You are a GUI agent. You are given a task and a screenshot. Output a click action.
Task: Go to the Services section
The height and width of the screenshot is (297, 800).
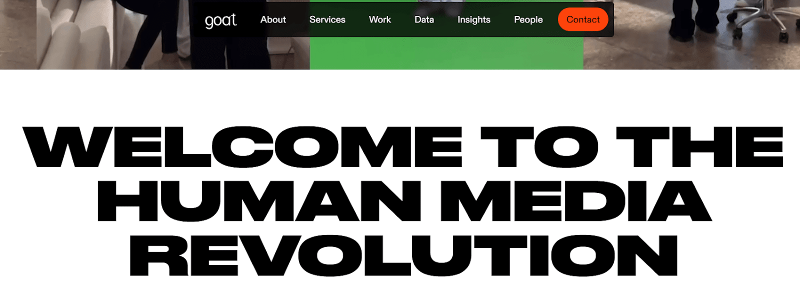tap(327, 19)
